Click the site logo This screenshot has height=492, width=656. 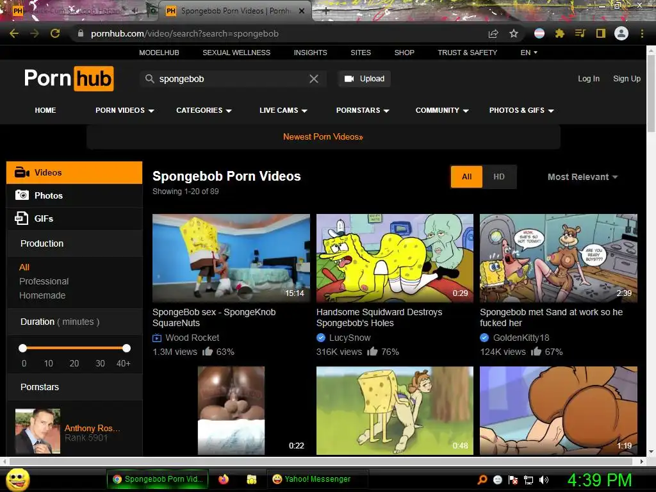coord(69,78)
